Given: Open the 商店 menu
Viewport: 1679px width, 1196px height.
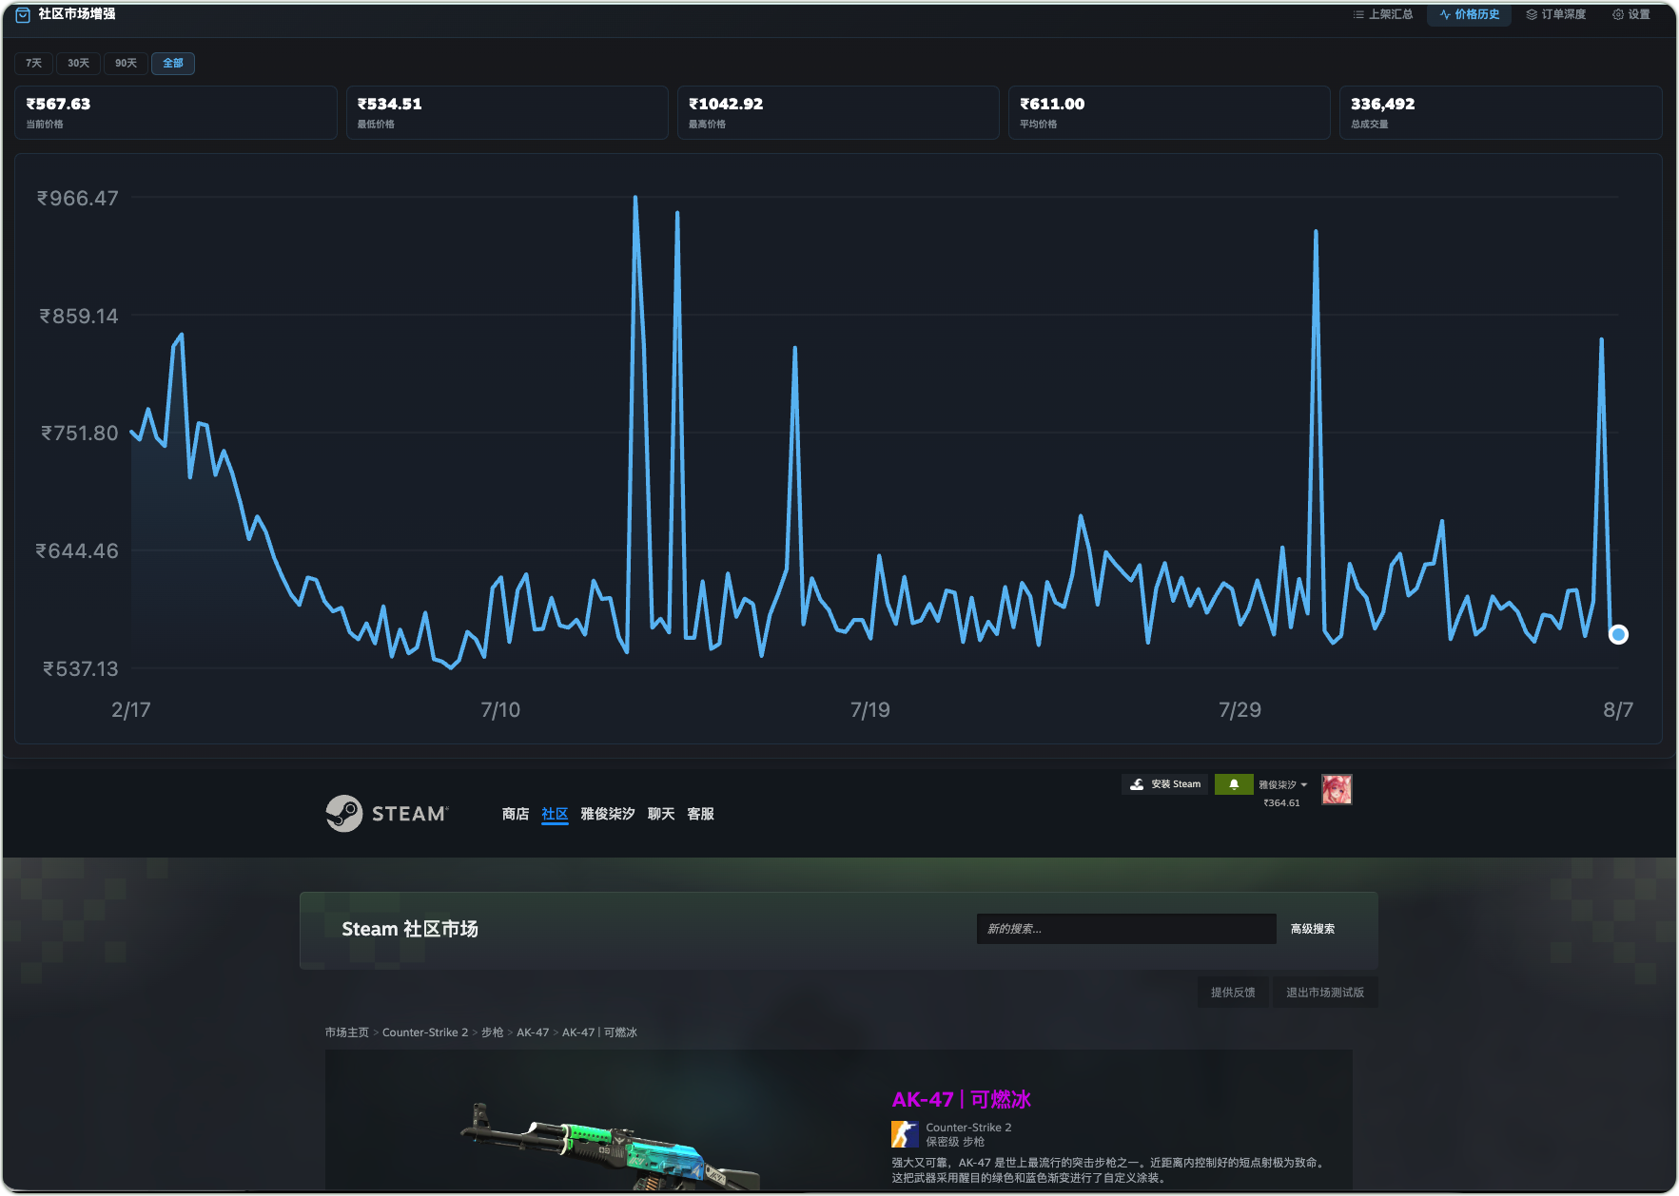Looking at the screenshot, I should click(516, 814).
